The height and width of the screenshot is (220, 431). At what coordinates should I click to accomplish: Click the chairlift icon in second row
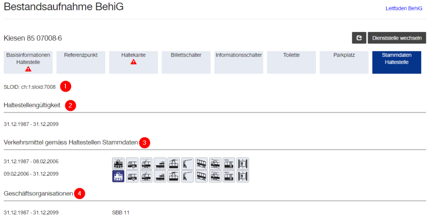click(x=187, y=176)
